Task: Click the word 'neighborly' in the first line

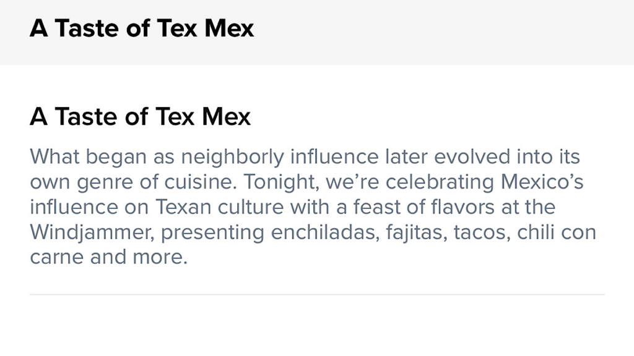Action: point(233,158)
